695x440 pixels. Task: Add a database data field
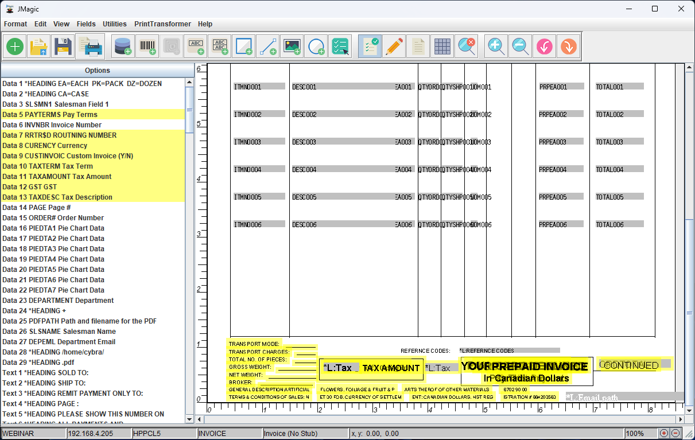click(122, 46)
